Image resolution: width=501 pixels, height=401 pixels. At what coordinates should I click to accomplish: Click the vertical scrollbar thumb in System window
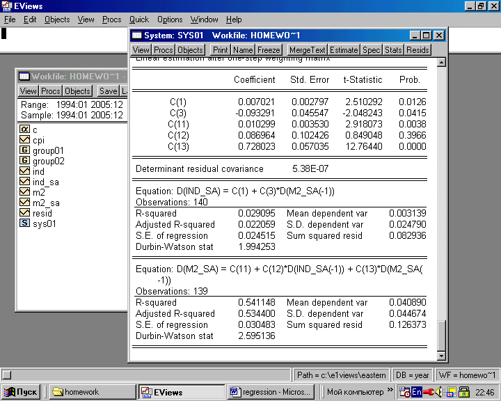click(x=441, y=336)
